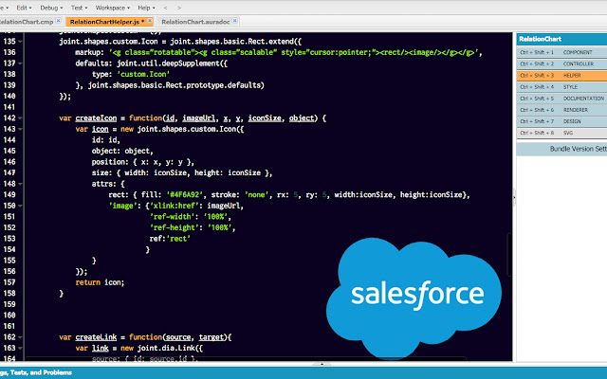
Task: Click the size property on line 147
Action: click(x=182, y=172)
